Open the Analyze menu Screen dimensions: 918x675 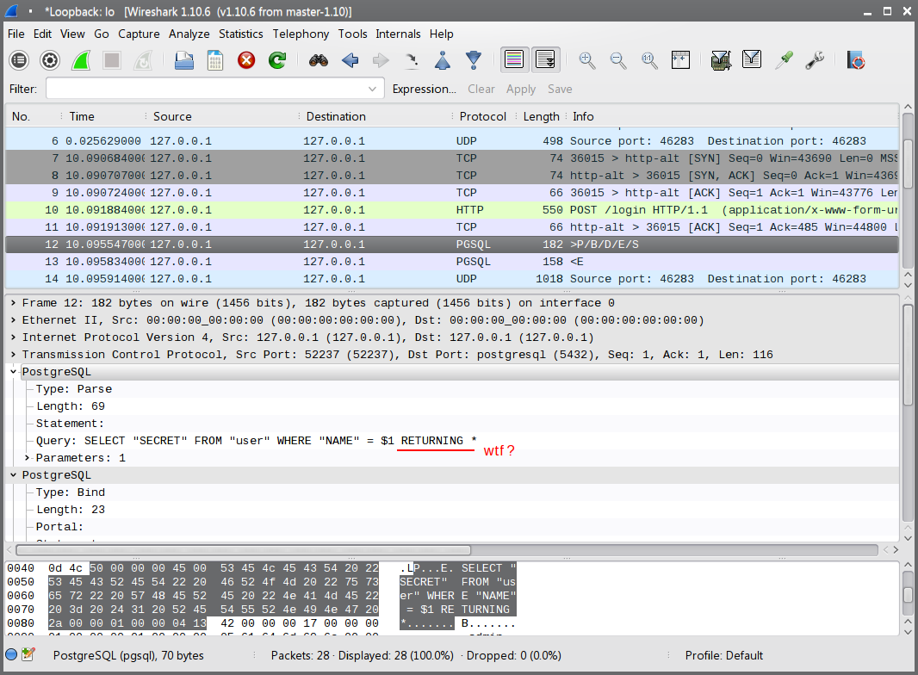click(x=189, y=34)
